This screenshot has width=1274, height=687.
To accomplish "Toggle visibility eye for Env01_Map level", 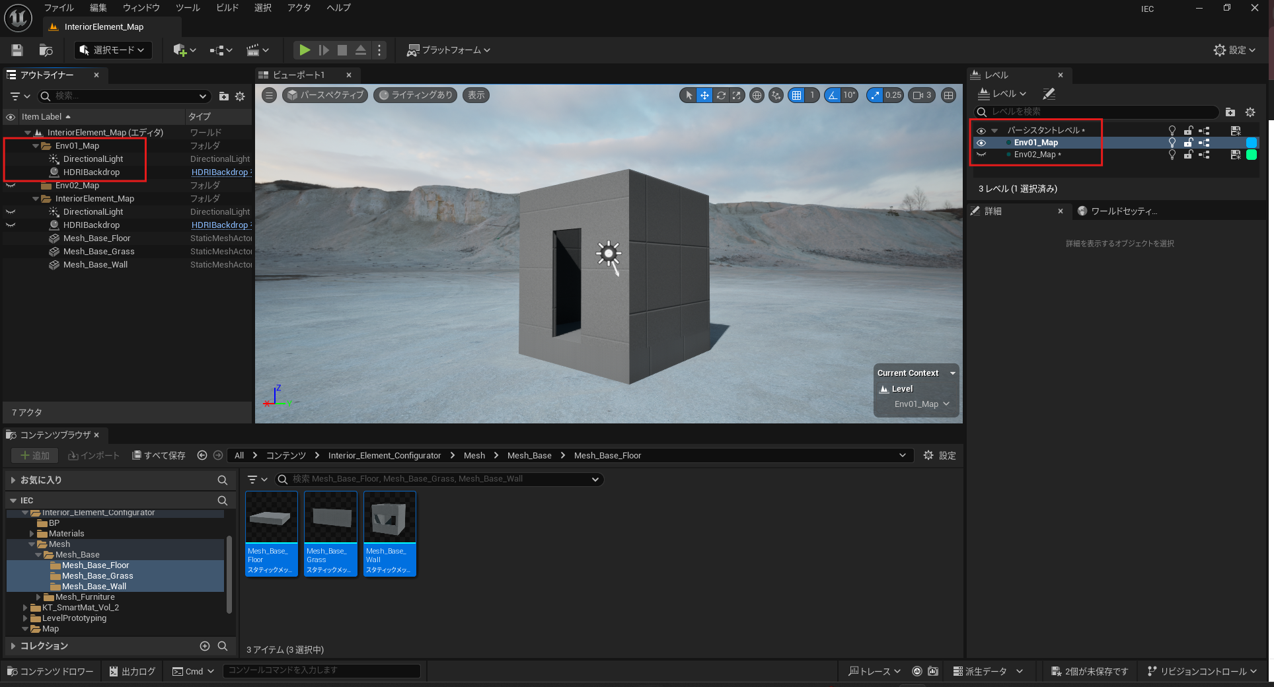I will click(x=981, y=143).
